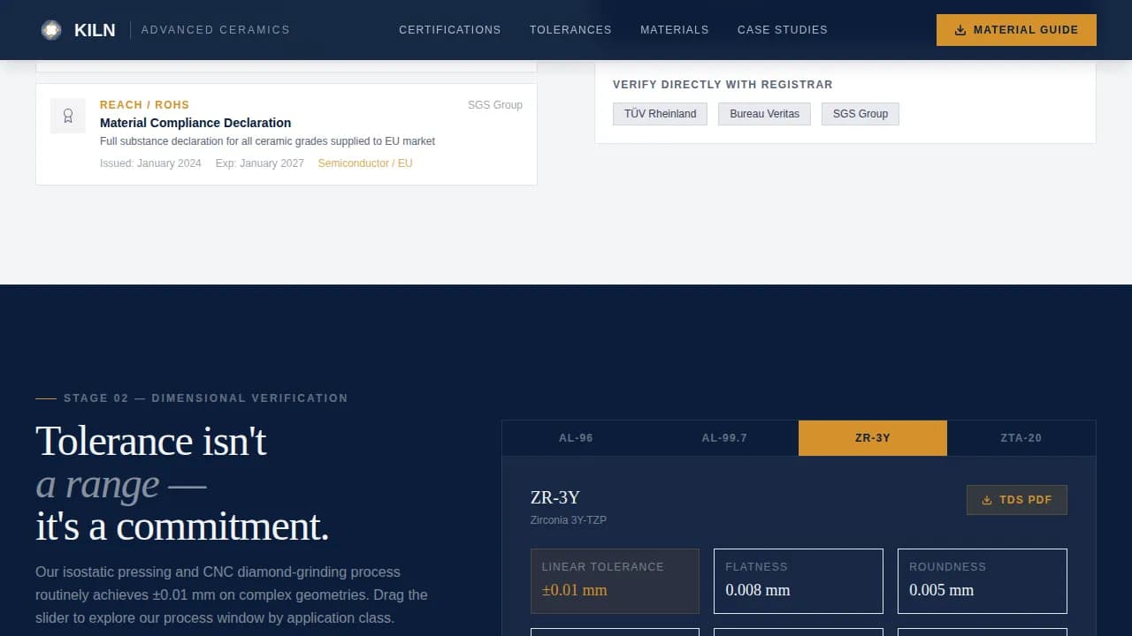Open the TOLERANCES navigation item
Viewport: 1132px width, 636px height.
570,29
